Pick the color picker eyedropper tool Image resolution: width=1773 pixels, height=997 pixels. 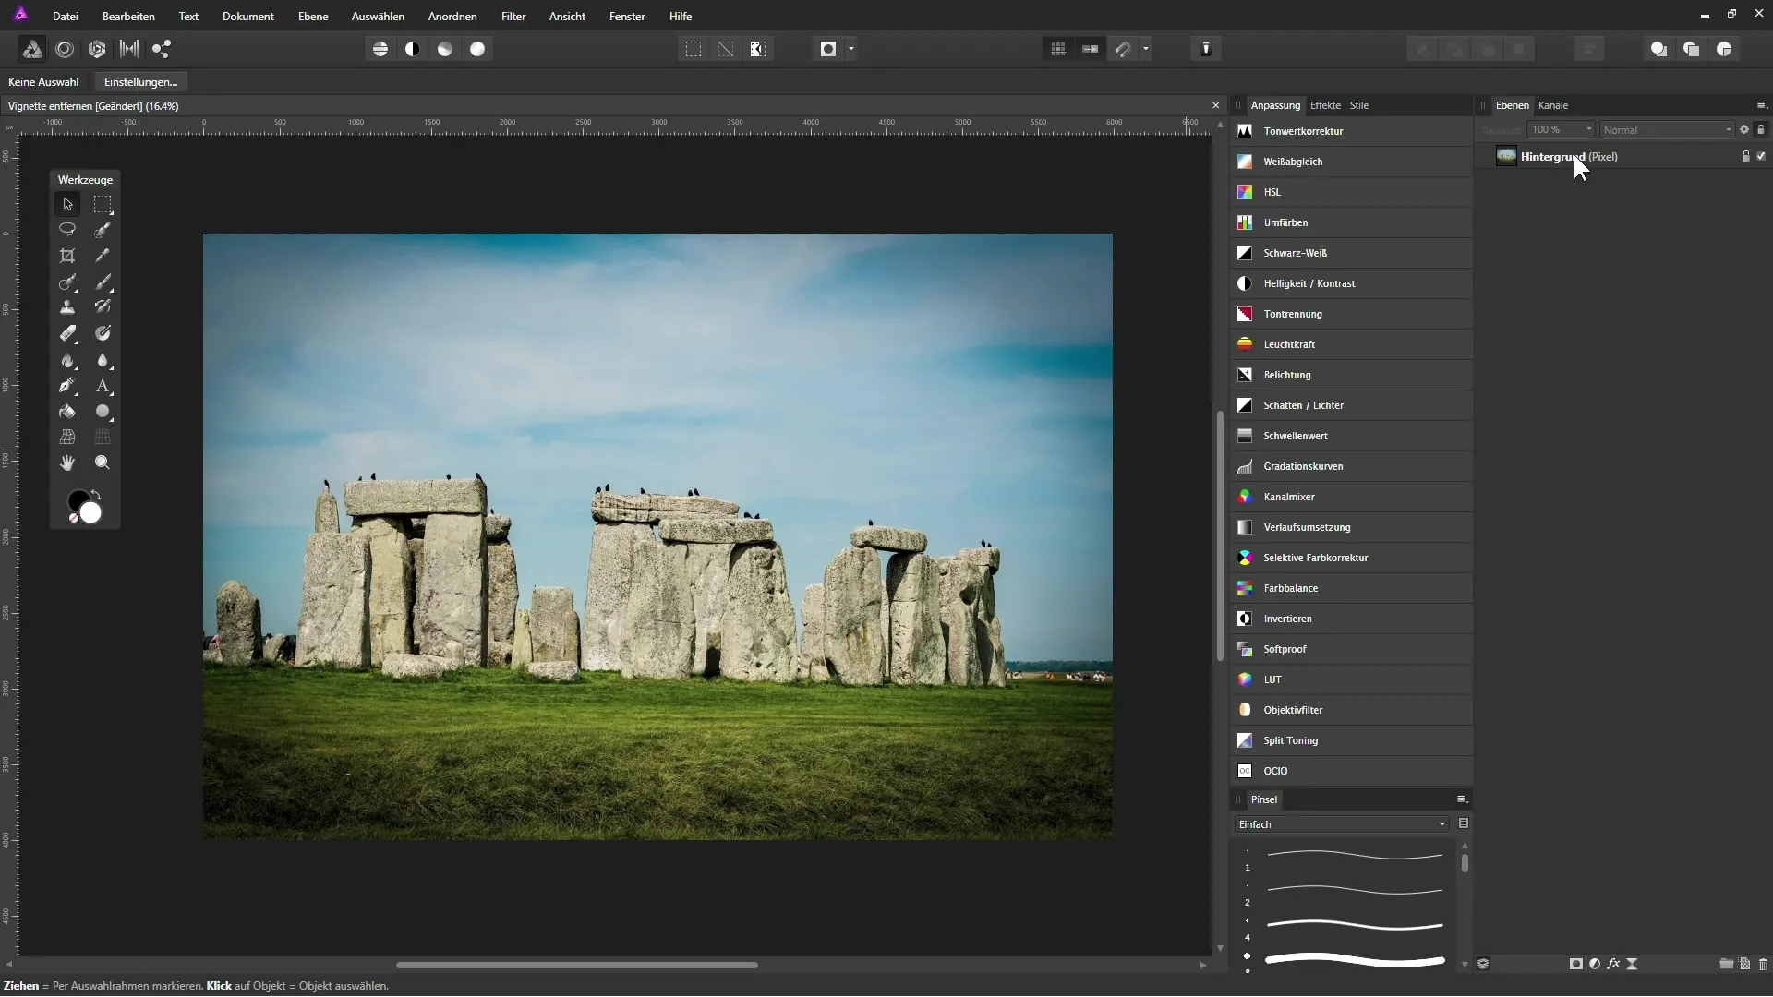coord(103,256)
